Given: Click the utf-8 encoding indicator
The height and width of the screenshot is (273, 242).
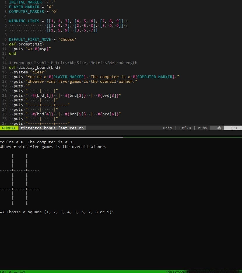Looking at the screenshot, I should pos(185,128).
